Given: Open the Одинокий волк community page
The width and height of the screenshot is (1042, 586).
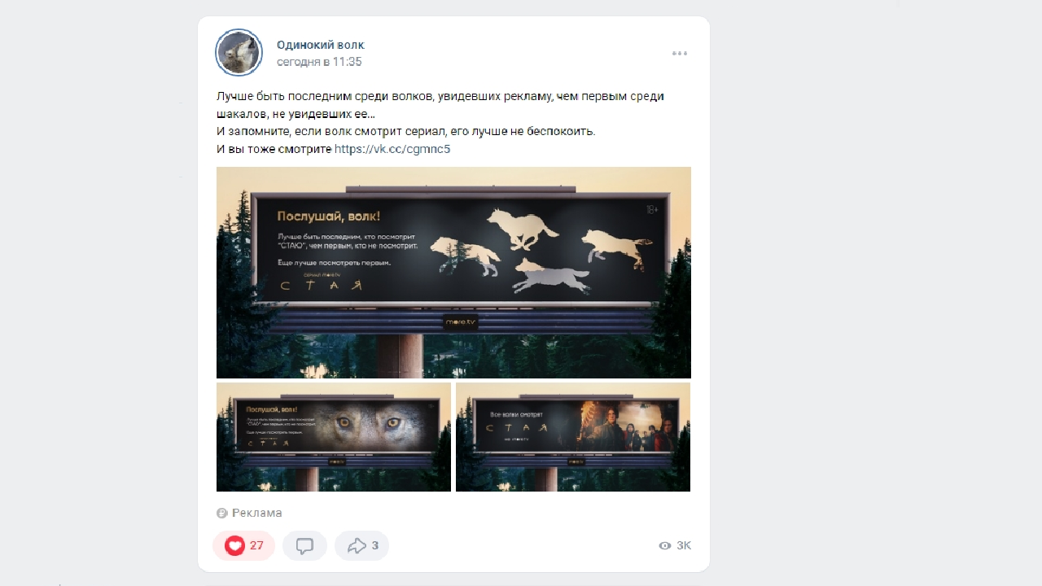Looking at the screenshot, I should coord(321,45).
